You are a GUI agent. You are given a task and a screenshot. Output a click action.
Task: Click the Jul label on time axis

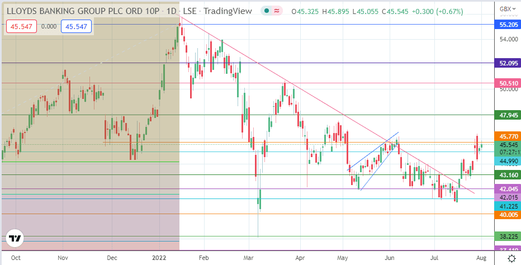(434, 258)
